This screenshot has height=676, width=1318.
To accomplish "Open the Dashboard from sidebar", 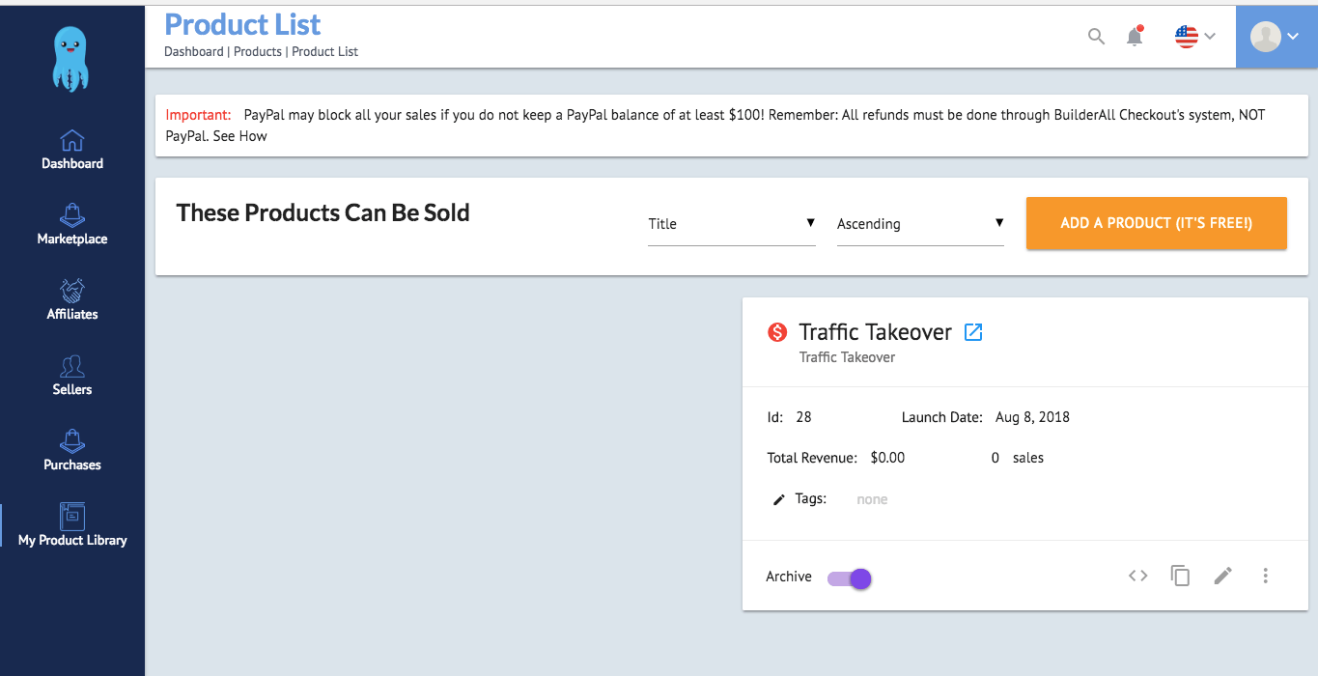I will [x=72, y=149].
